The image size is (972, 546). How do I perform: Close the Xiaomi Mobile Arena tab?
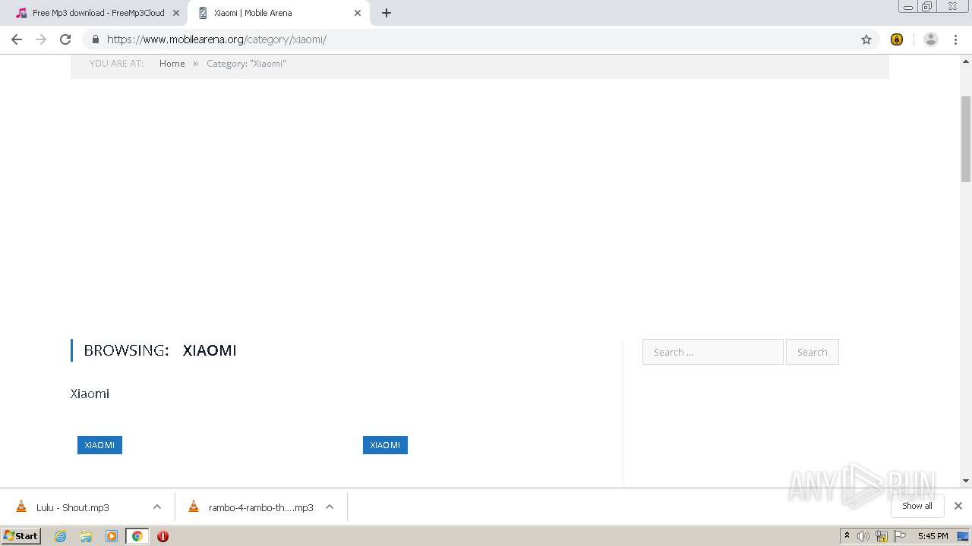coord(358,13)
